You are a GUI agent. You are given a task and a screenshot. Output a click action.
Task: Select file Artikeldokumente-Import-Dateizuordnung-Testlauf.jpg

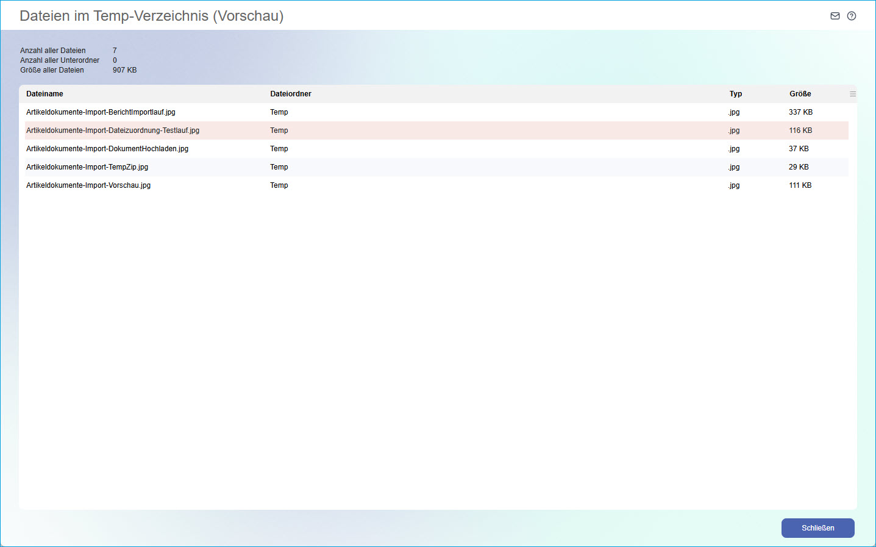point(113,130)
